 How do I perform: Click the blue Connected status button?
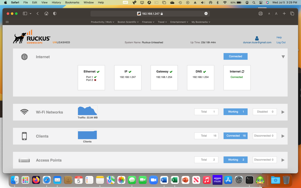[x=235, y=56]
